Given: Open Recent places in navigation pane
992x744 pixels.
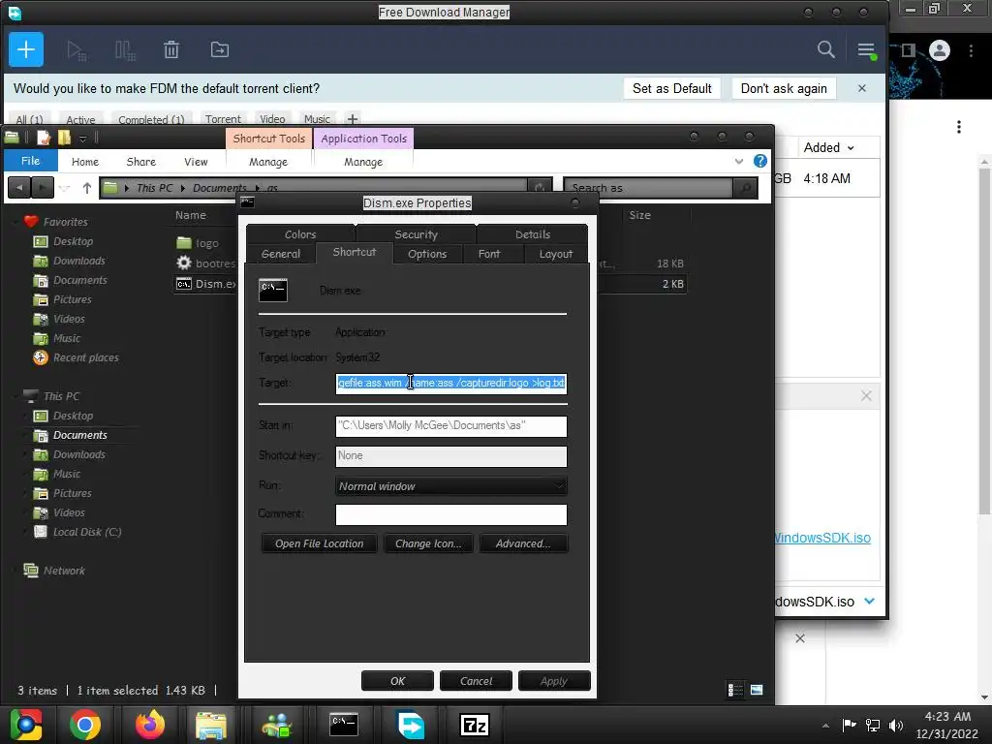Looking at the screenshot, I should point(85,357).
